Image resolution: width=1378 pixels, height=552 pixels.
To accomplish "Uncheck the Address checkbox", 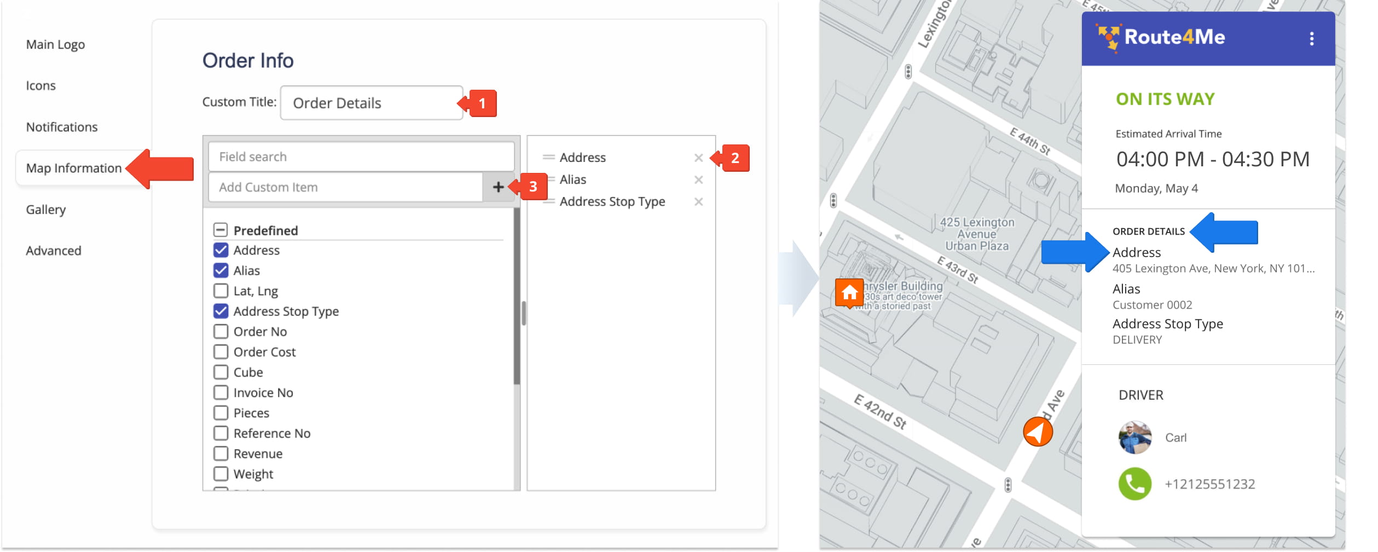I will coord(221,250).
